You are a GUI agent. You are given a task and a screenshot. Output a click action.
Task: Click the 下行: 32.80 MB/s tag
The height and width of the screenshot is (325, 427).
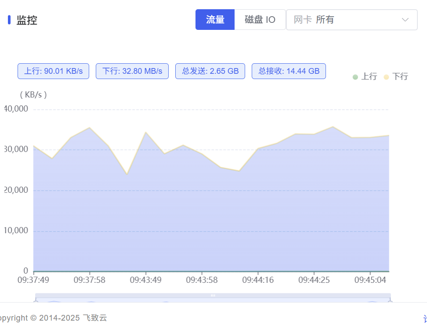(x=132, y=71)
